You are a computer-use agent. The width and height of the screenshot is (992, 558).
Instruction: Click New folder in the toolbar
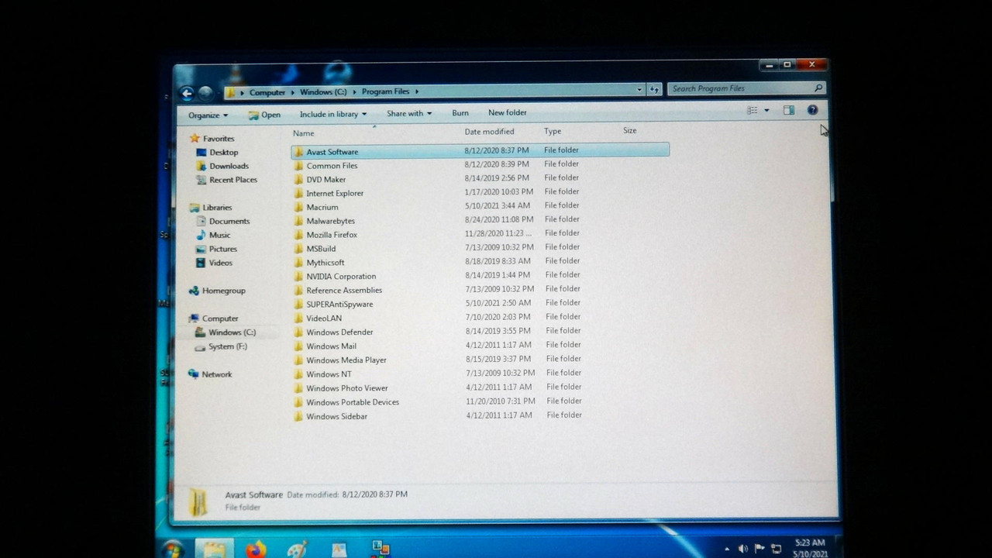(508, 112)
